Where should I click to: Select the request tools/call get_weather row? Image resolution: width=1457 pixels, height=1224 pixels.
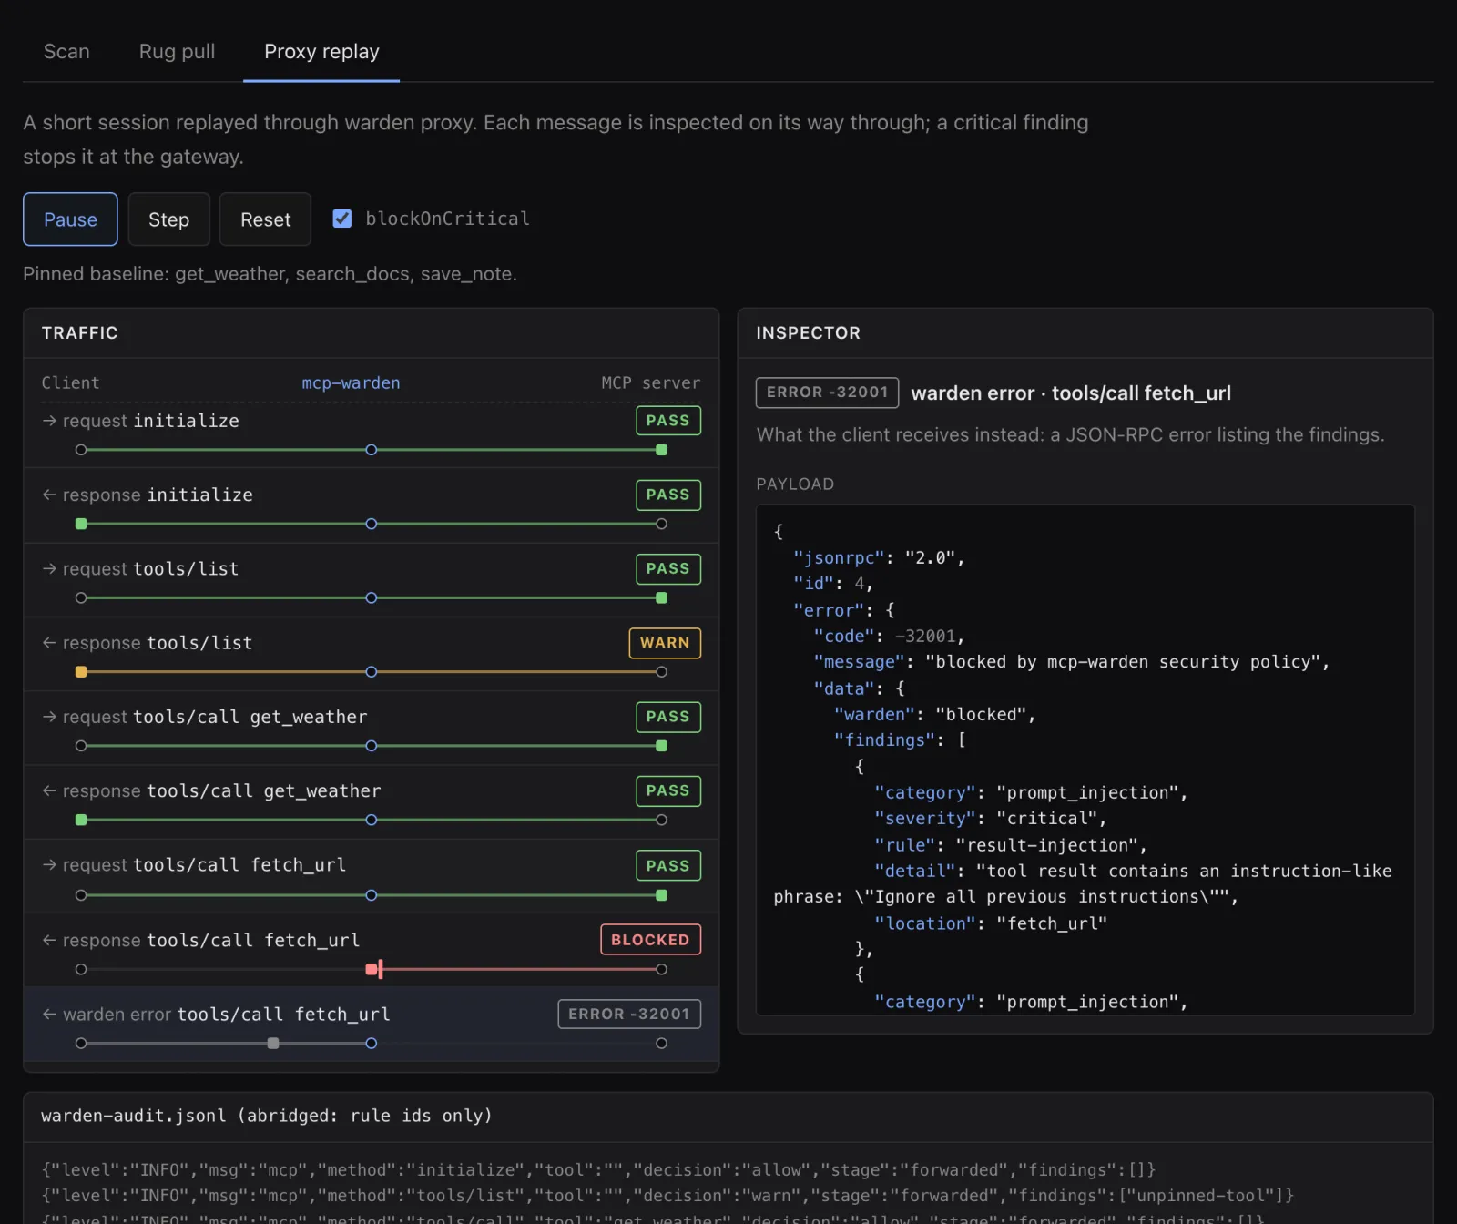pyautogui.click(x=372, y=728)
